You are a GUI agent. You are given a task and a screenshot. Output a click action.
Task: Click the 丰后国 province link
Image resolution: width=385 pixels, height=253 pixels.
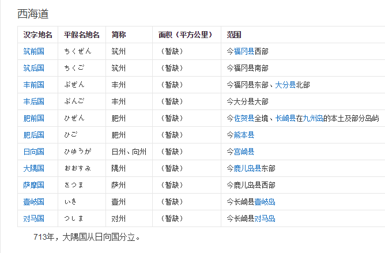click(x=33, y=101)
